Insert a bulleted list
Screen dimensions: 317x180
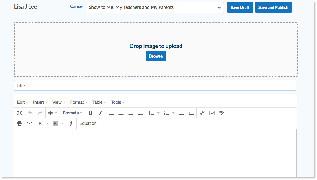pos(151,113)
